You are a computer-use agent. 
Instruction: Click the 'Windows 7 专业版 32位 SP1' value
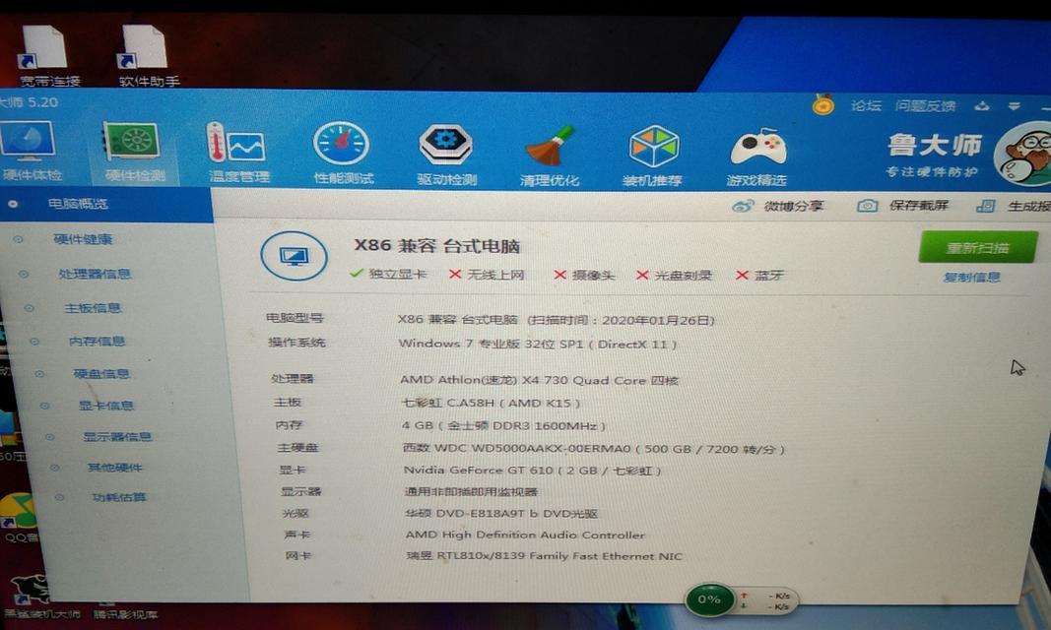[491, 344]
